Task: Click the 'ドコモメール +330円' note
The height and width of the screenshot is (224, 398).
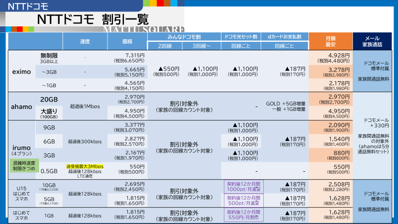Action: tap(376, 122)
